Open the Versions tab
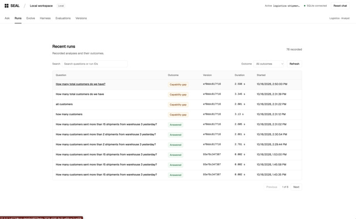 81,18
